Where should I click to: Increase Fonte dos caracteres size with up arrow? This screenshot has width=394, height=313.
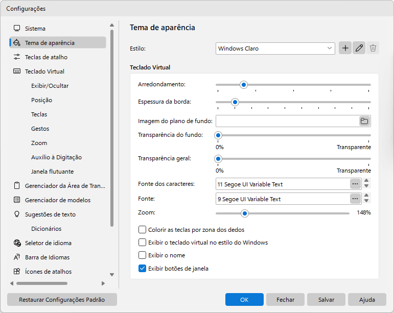[366, 181]
